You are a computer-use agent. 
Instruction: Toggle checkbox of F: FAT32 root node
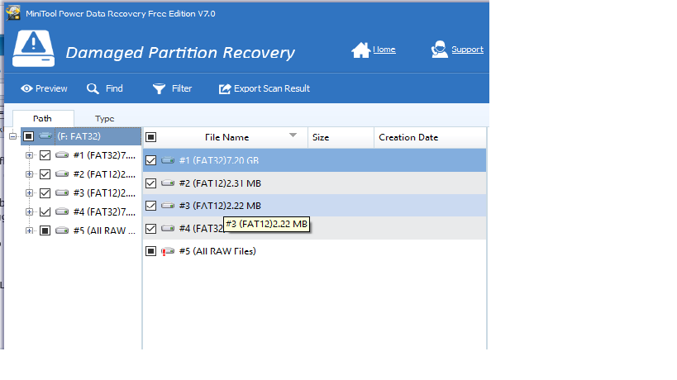tap(28, 136)
